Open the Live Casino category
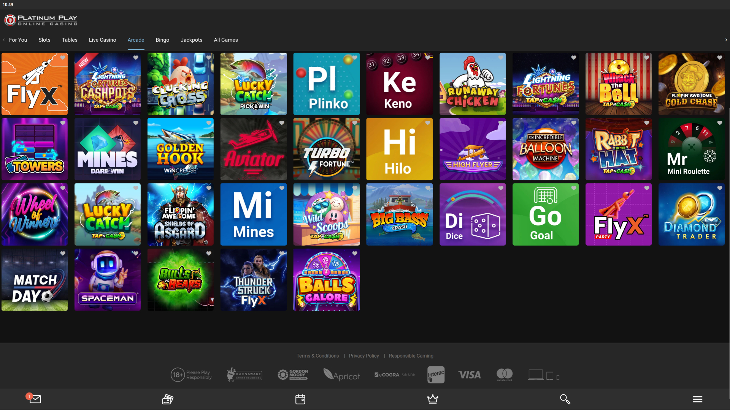Viewport: 730px width, 410px height. tap(102, 40)
